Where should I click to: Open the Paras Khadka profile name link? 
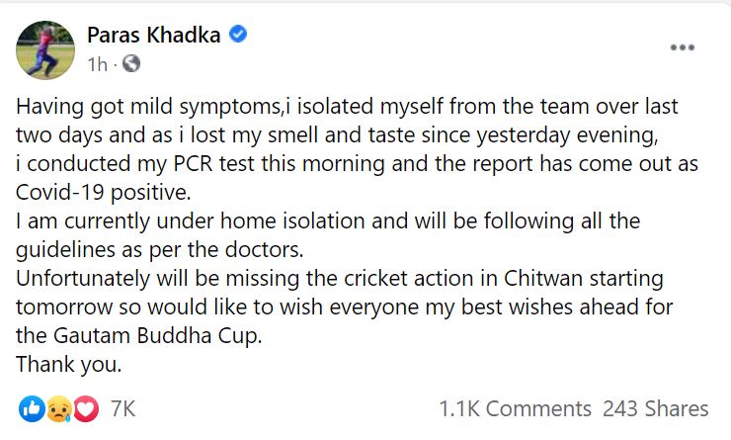(157, 37)
